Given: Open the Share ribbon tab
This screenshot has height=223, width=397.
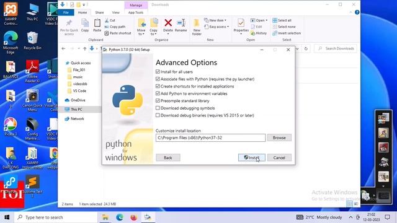Looking at the screenshot, I should coord(99,12).
